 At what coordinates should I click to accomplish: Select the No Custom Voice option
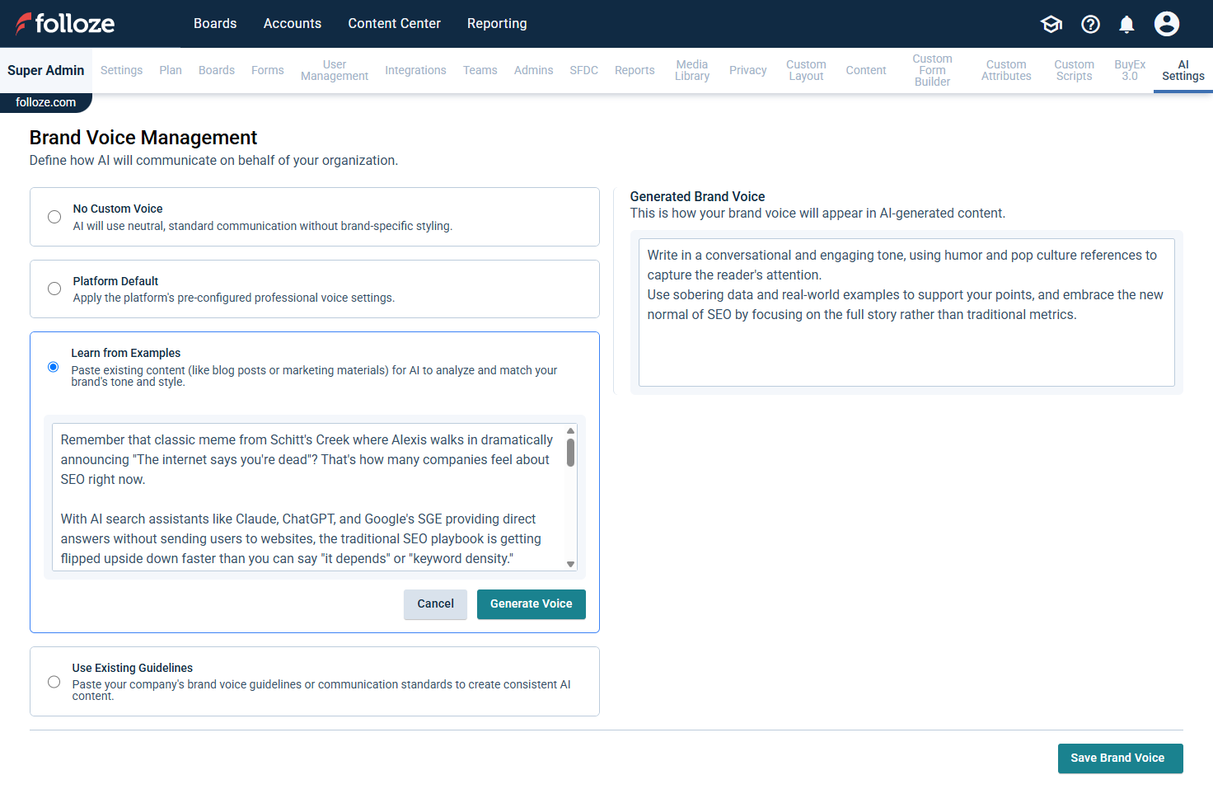pyautogui.click(x=54, y=217)
